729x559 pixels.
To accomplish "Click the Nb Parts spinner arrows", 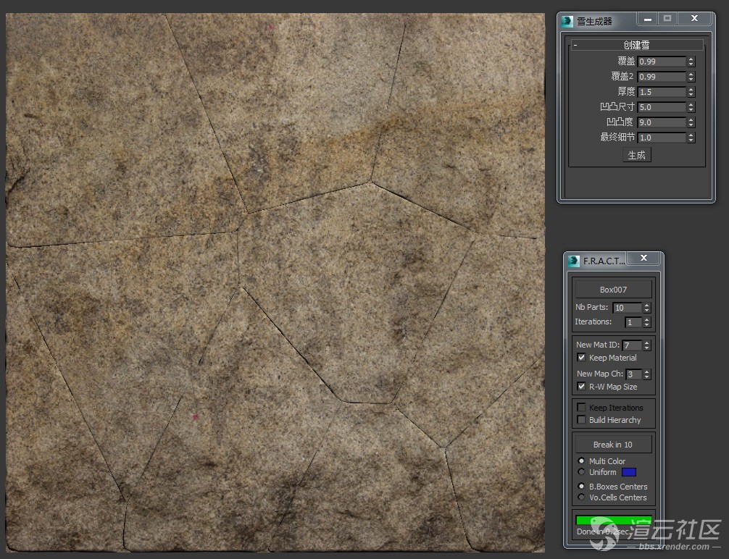I will tap(646, 308).
